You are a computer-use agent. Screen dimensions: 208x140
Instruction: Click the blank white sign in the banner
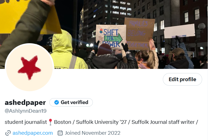pyautogui.click(x=180, y=31)
